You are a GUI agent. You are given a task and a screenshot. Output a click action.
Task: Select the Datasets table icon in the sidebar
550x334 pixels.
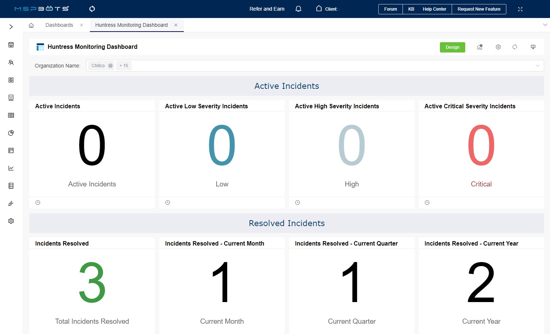tap(11, 115)
